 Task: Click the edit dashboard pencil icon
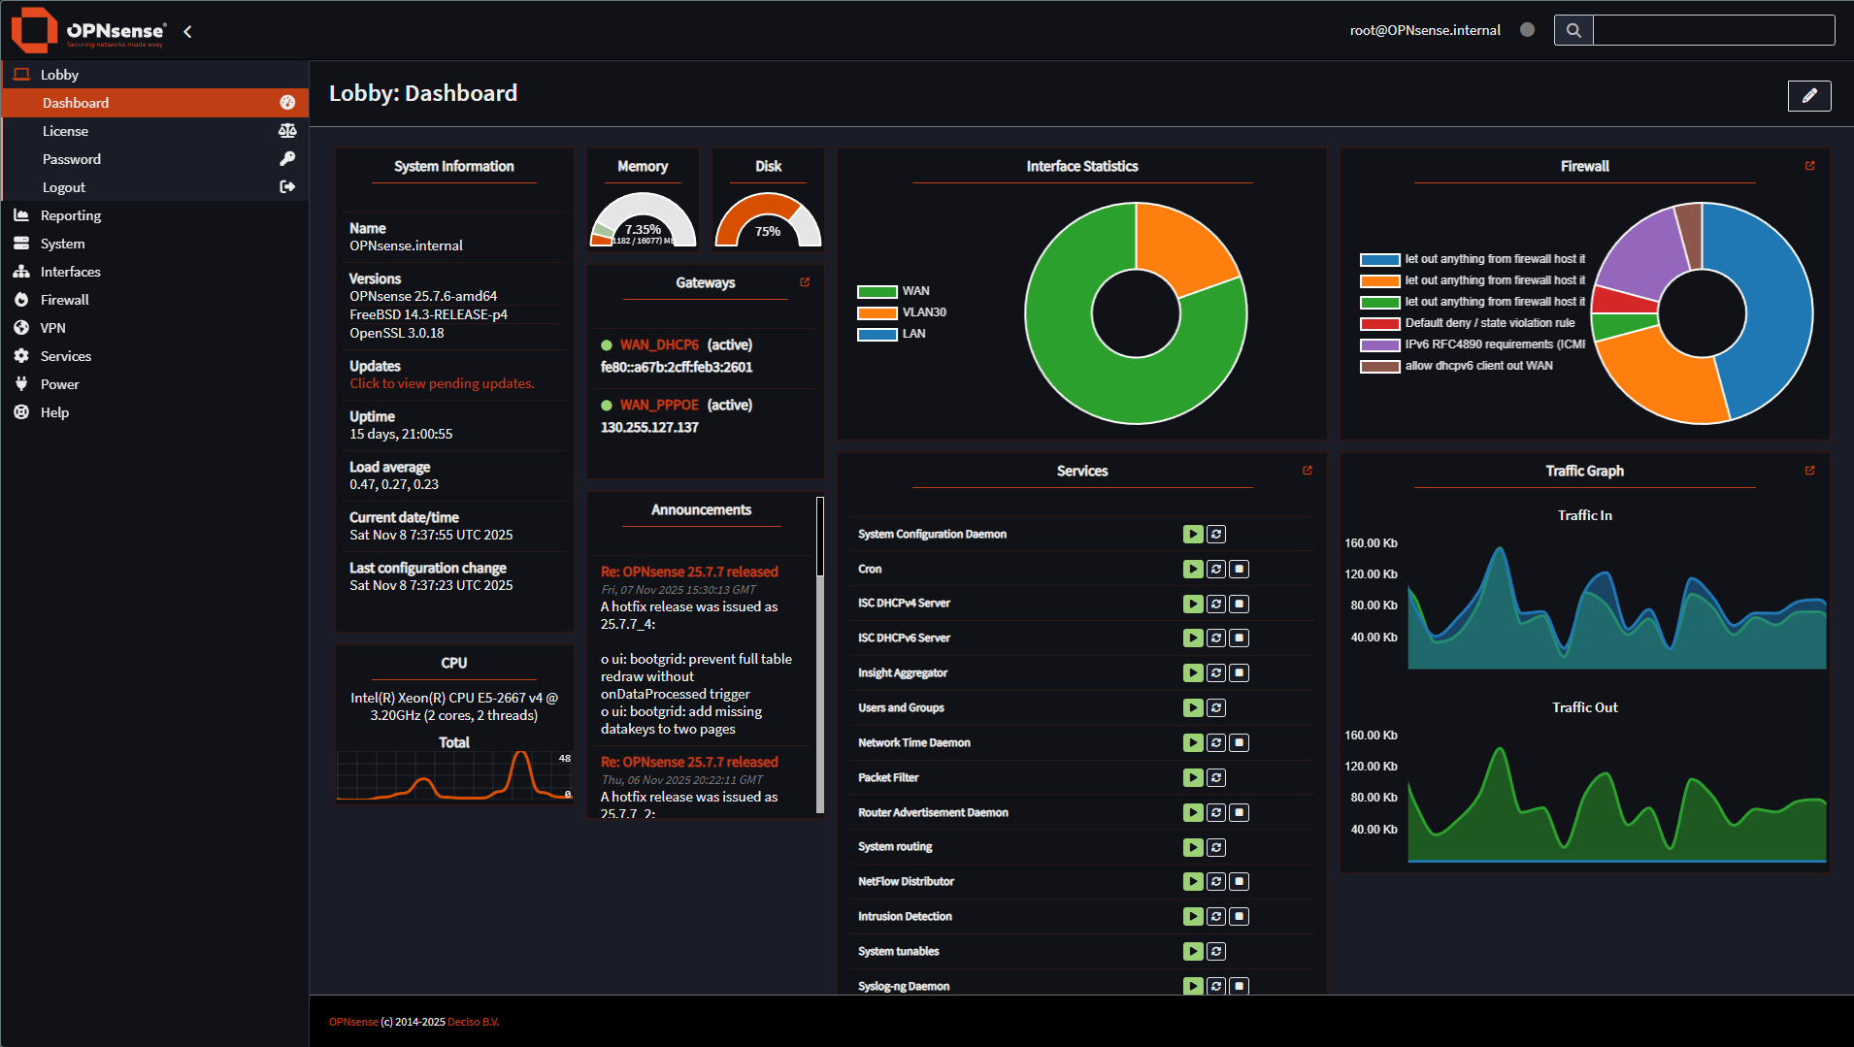coord(1808,95)
